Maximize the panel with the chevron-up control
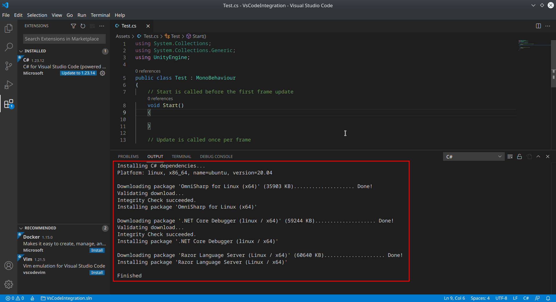Image resolution: width=556 pixels, height=302 pixels. [538, 156]
